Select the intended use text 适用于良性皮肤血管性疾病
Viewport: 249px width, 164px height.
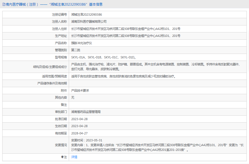(124, 76)
